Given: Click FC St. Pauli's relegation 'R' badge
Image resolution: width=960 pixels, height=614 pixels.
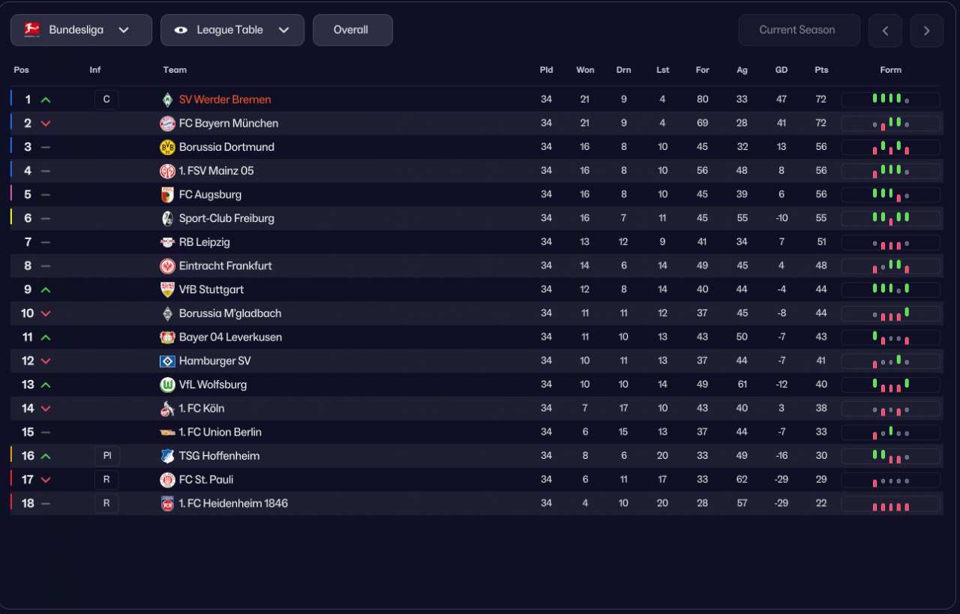Looking at the screenshot, I should [x=106, y=480].
